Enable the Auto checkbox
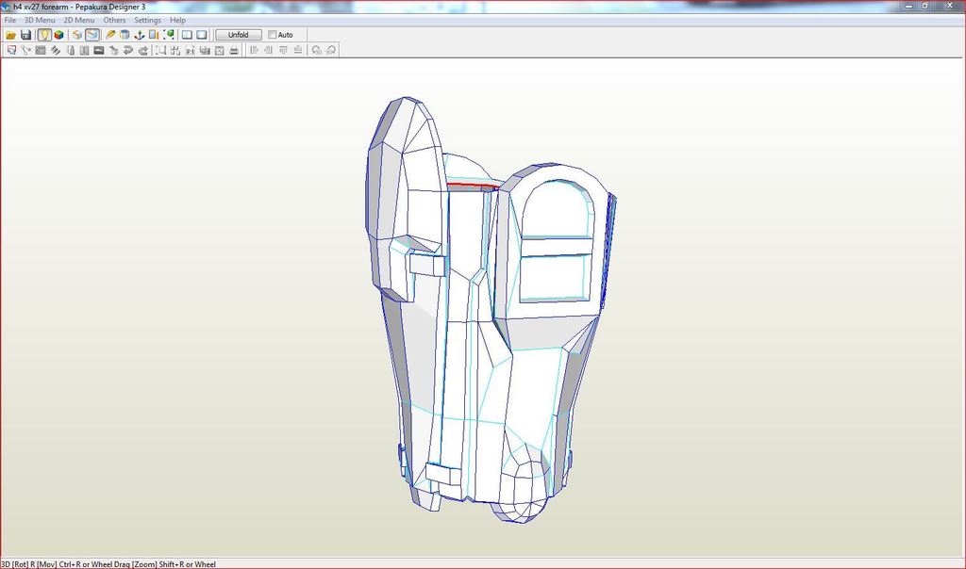966x569 pixels. (273, 35)
